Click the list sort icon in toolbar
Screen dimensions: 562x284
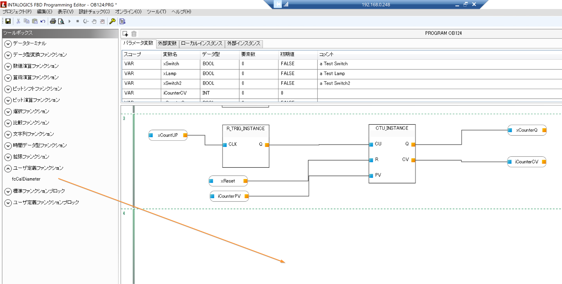point(122,21)
